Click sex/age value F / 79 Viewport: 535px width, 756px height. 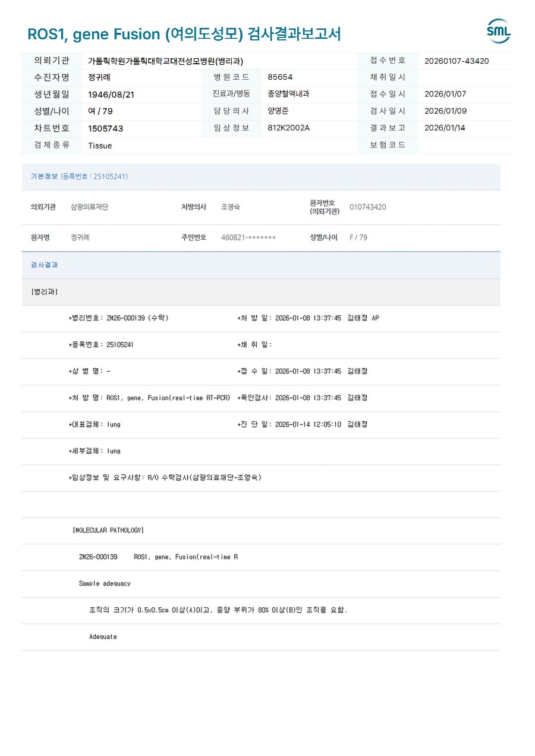click(x=358, y=237)
